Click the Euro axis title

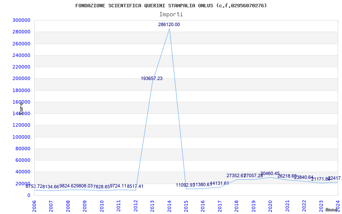pyautogui.click(x=21, y=108)
